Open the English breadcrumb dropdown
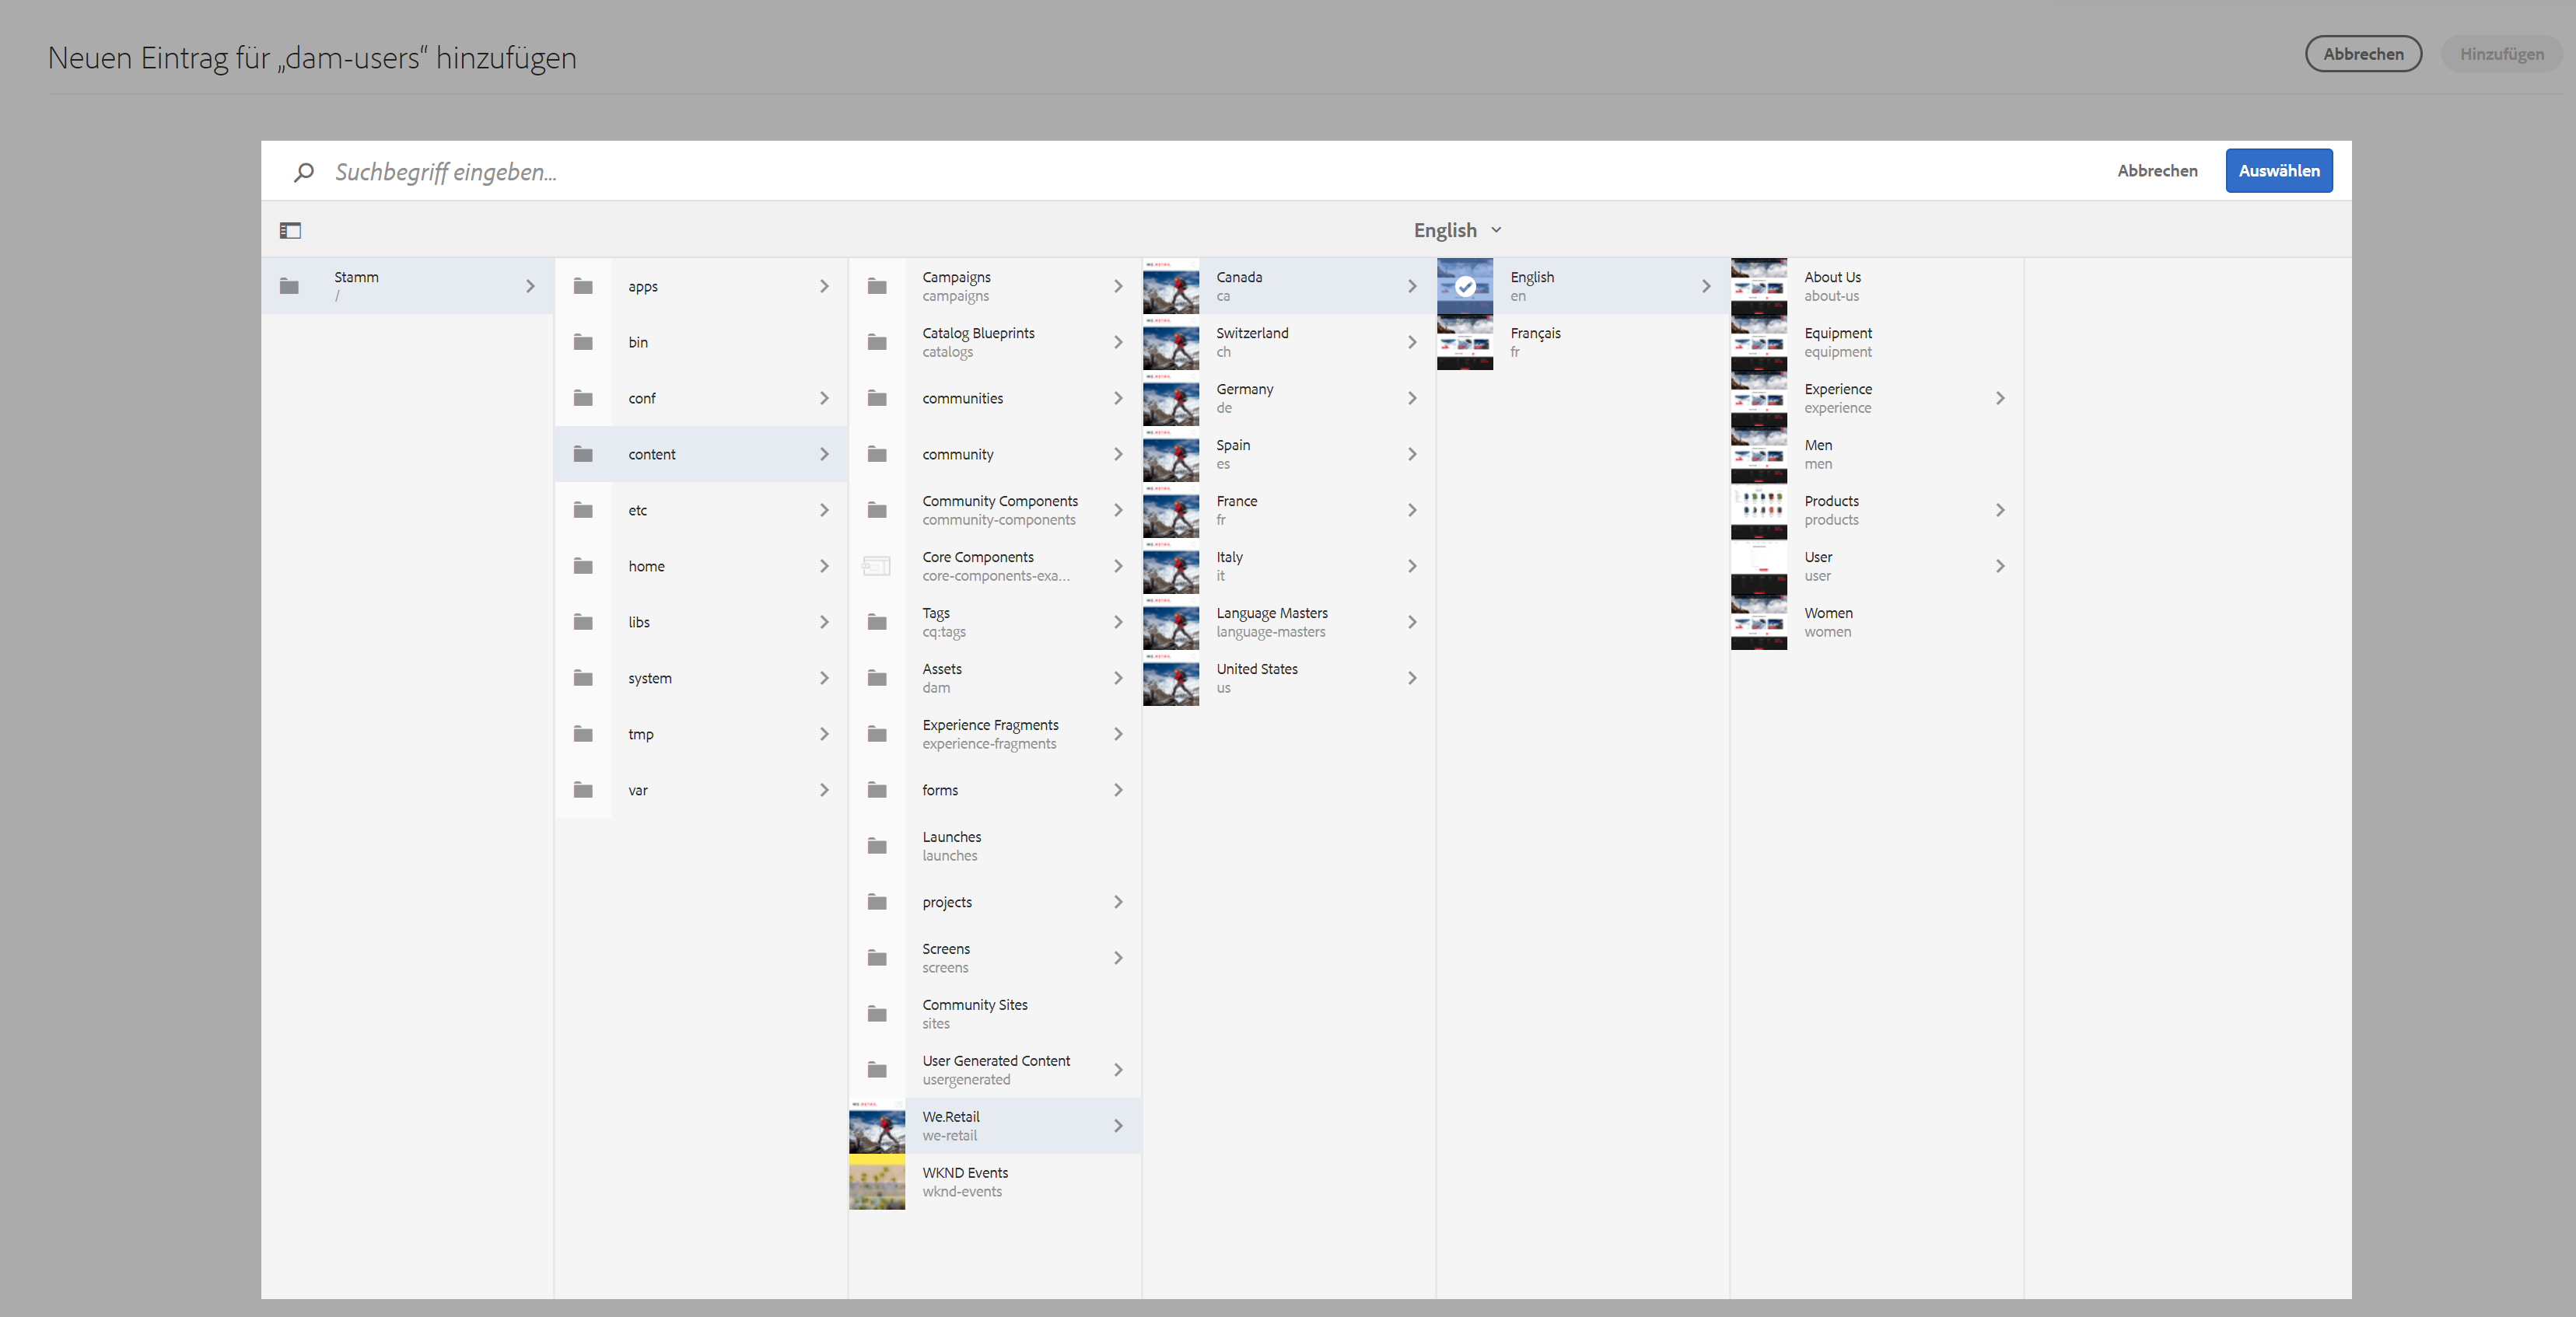The height and width of the screenshot is (1317, 2576). (x=1457, y=231)
